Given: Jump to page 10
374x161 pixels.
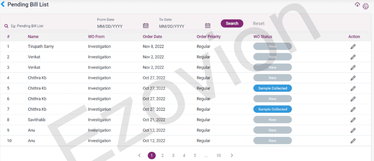Looking at the screenshot, I should [x=218, y=156].
